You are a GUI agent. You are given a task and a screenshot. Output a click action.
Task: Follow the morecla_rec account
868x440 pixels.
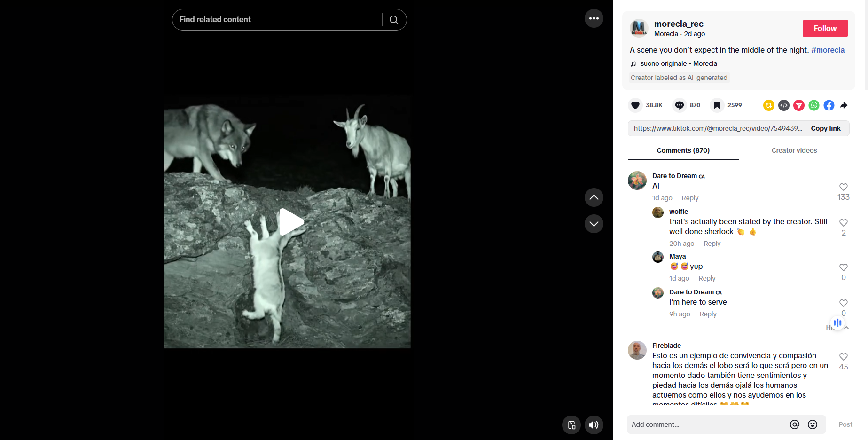[x=825, y=28]
